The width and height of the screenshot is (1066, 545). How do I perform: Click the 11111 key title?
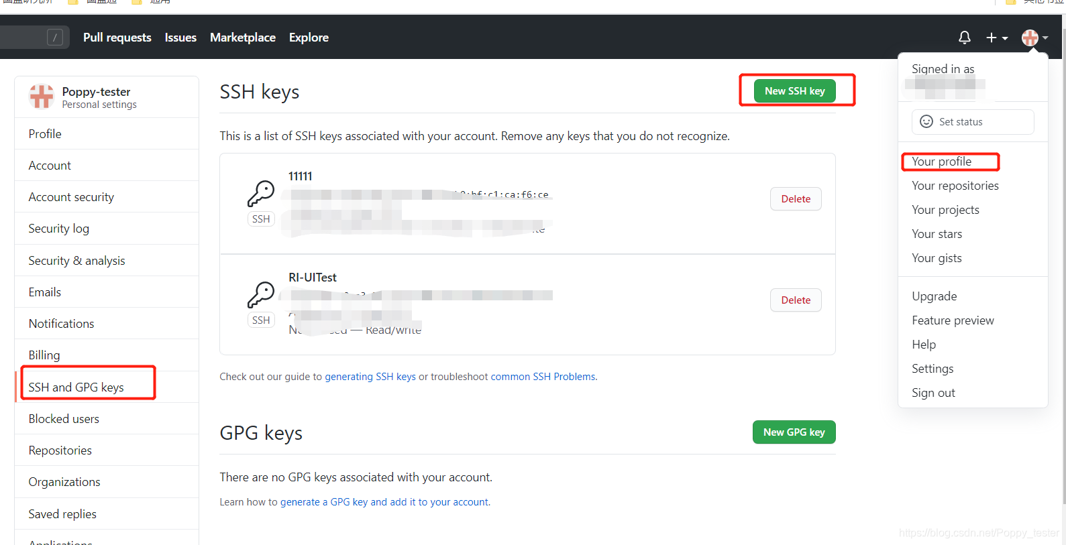tap(301, 176)
